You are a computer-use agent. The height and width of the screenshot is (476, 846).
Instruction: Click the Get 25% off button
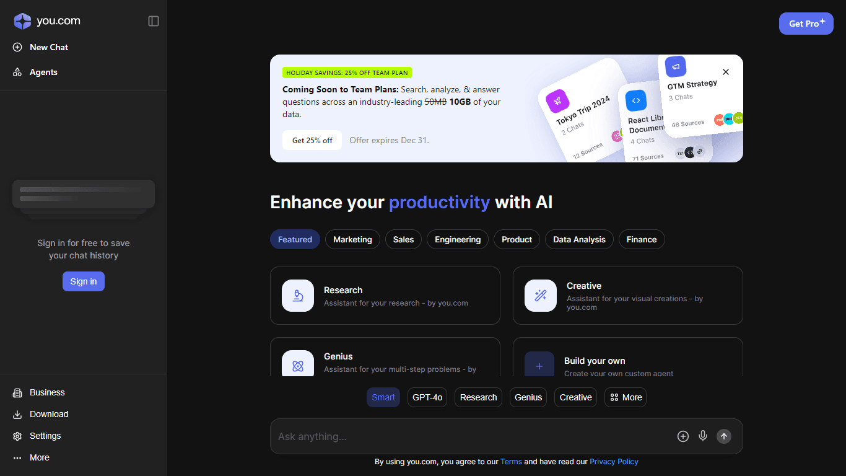(312, 140)
